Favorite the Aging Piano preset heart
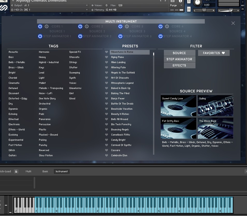The image size is (247, 216). point(106,57)
